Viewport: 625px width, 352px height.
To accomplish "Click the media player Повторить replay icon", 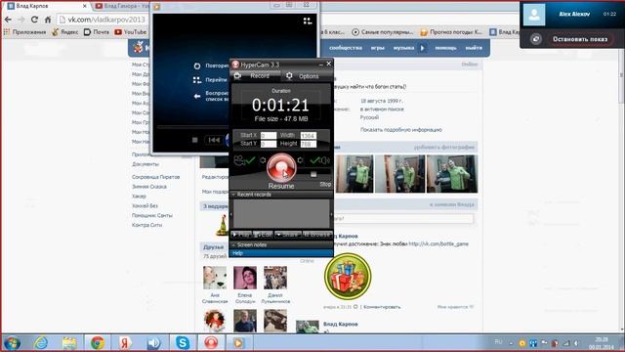I will pyautogui.click(x=197, y=66).
